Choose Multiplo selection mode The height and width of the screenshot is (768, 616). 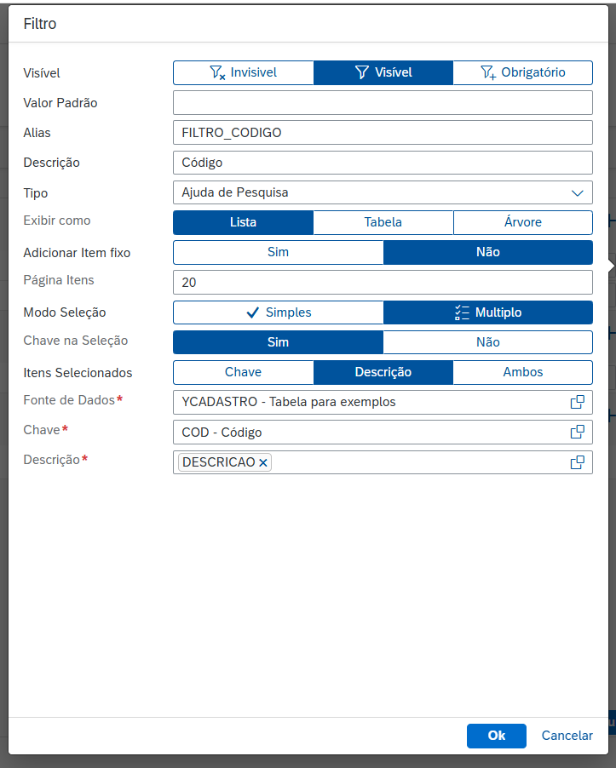(488, 312)
